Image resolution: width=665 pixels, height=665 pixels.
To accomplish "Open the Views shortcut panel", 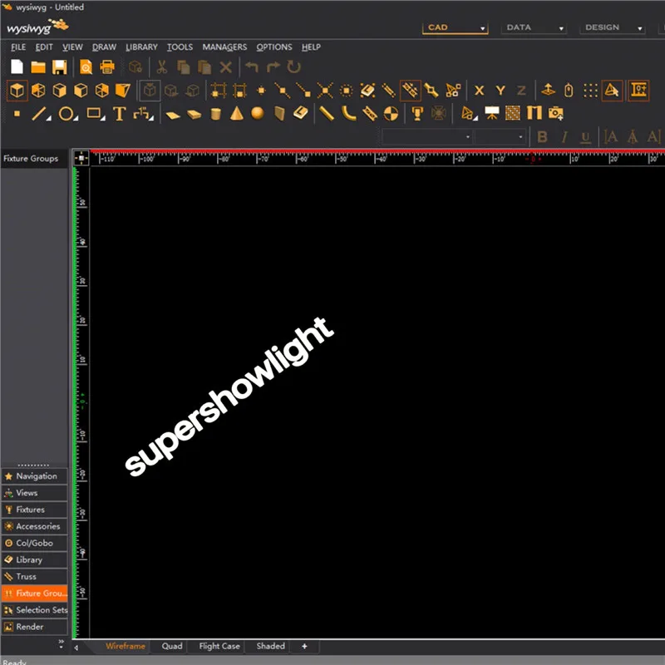I will click(34, 493).
